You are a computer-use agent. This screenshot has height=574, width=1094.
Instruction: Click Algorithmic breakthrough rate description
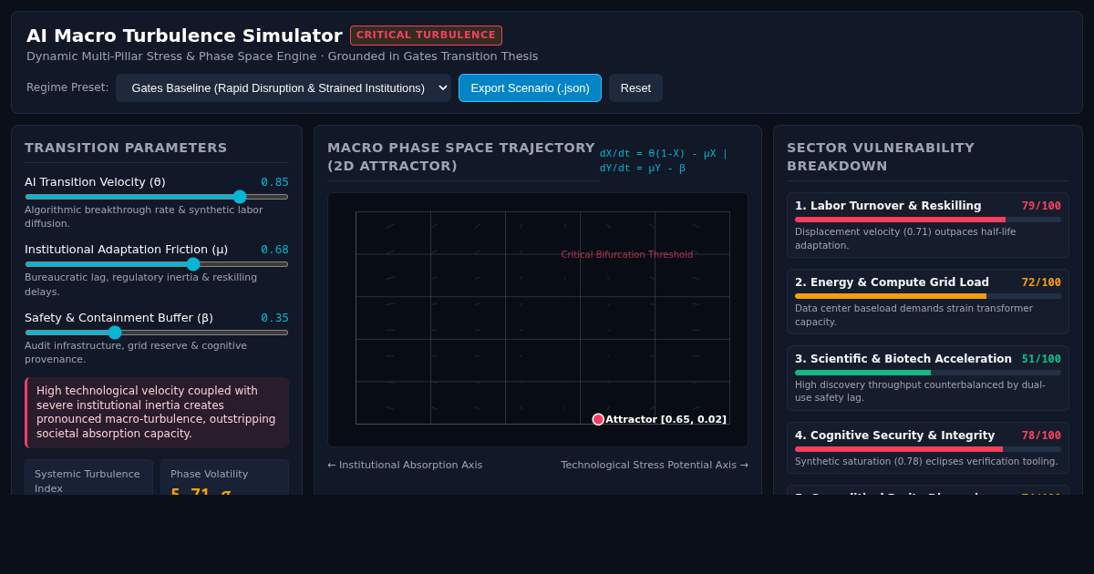pyautogui.click(x=144, y=217)
